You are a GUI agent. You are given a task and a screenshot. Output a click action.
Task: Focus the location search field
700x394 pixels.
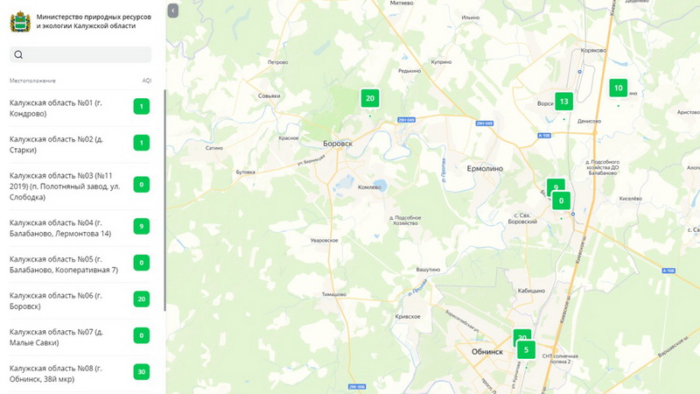80,54
